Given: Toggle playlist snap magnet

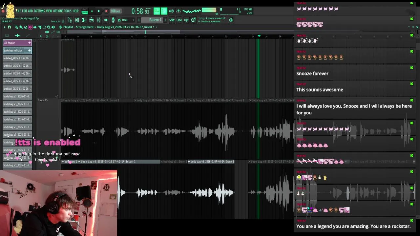Looking at the screenshot, I should pos(9,27).
